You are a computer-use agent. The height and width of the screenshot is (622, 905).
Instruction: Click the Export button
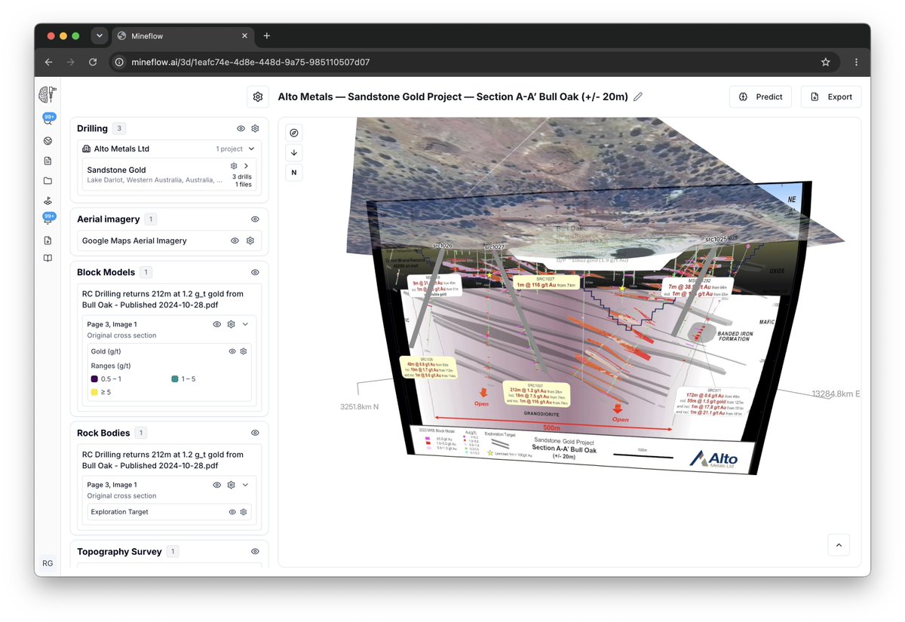click(830, 97)
